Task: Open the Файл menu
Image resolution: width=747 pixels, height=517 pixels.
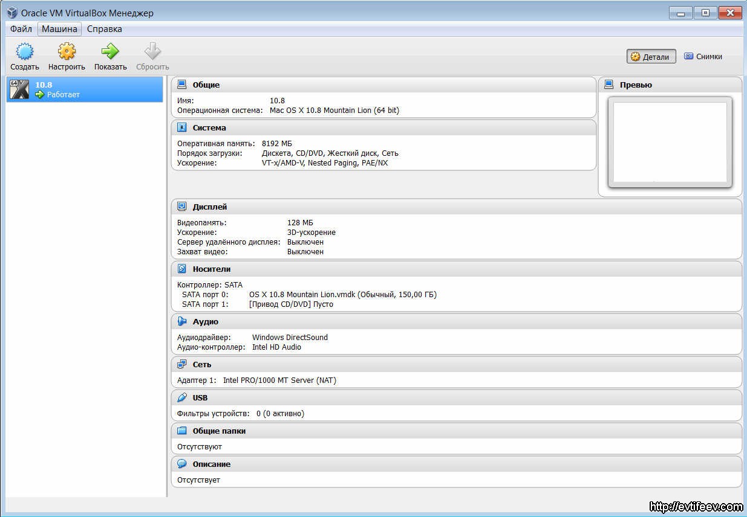Action: [x=21, y=29]
